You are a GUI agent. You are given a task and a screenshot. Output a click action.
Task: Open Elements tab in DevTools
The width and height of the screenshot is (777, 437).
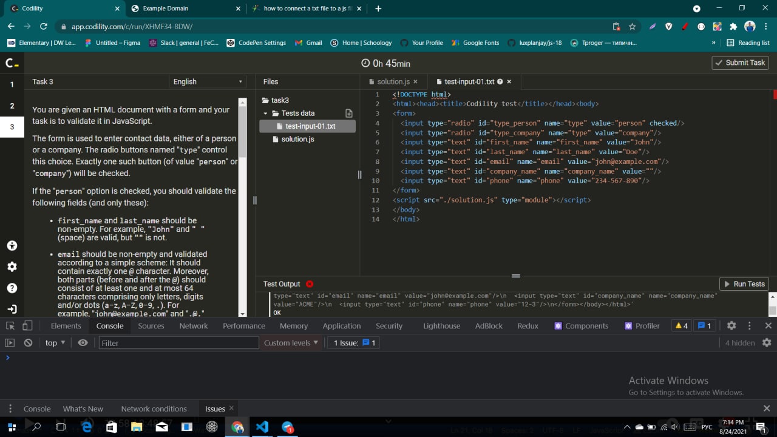pyautogui.click(x=66, y=326)
